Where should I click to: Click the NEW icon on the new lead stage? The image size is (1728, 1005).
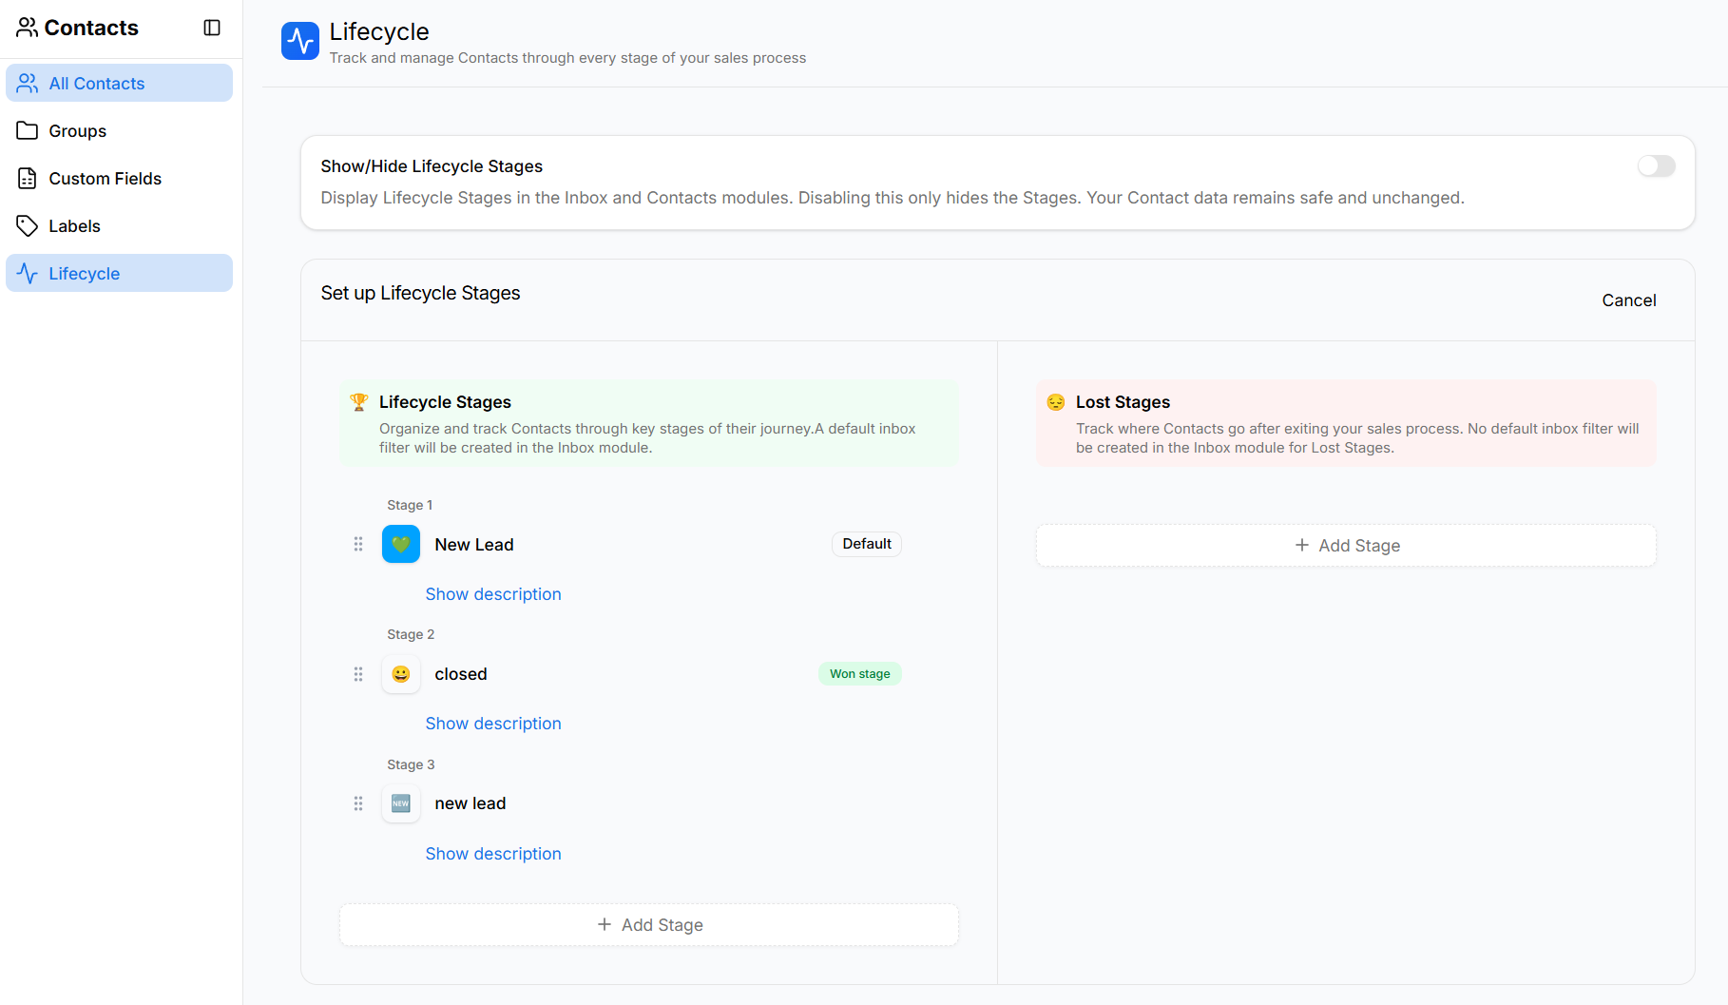(400, 803)
